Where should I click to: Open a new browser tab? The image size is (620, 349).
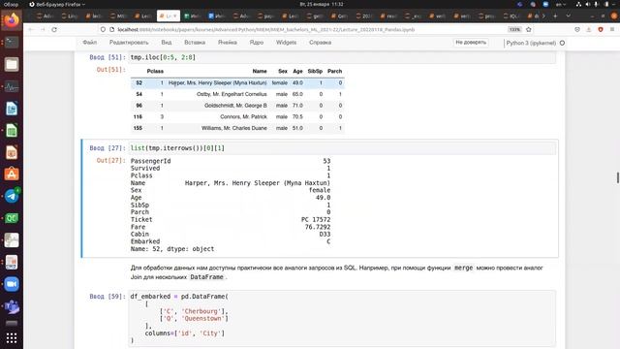click(x=555, y=16)
